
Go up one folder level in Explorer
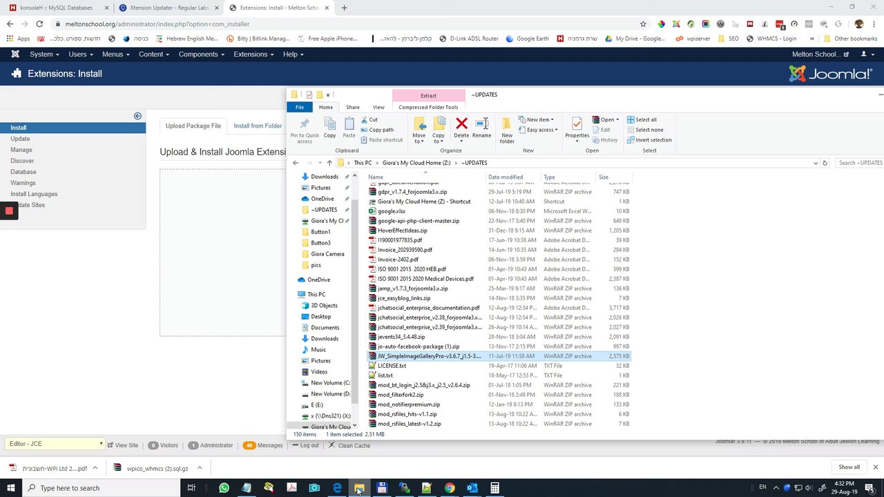point(329,163)
